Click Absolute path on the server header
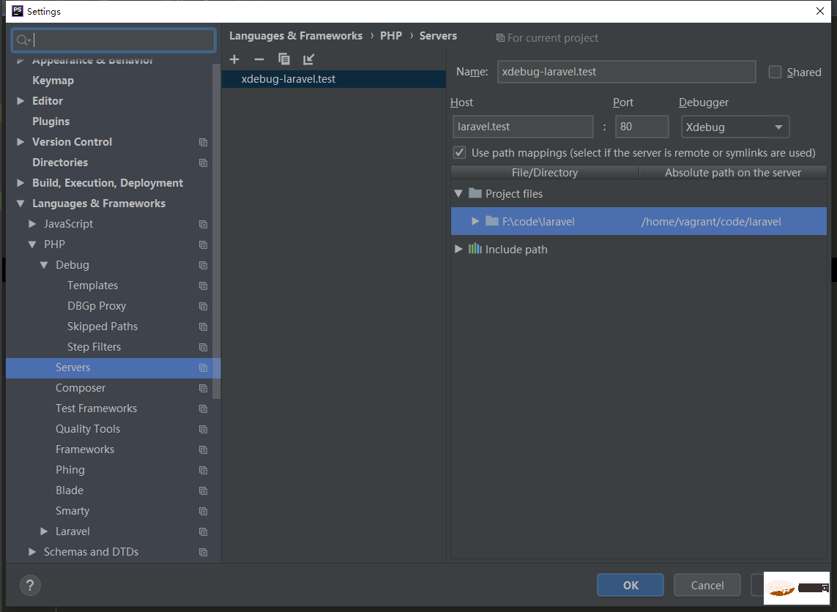Screen dimensions: 837x612 pyautogui.click(x=733, y=172)
